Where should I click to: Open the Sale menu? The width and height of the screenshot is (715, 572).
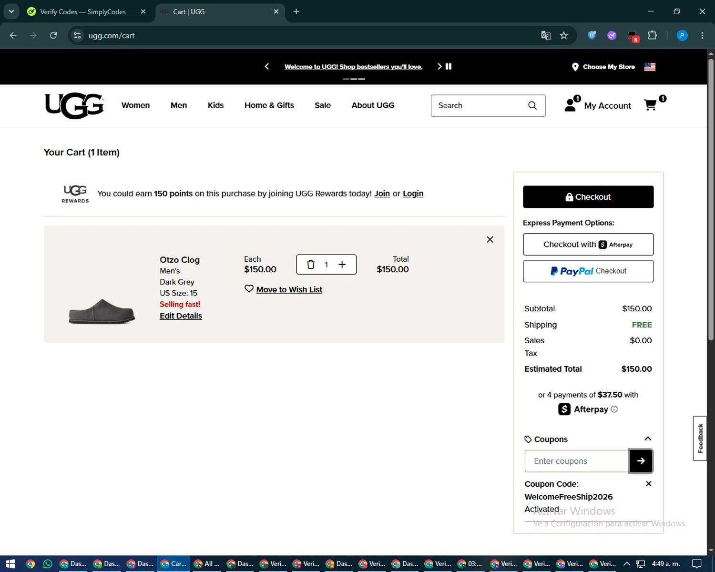click(323, 105)
